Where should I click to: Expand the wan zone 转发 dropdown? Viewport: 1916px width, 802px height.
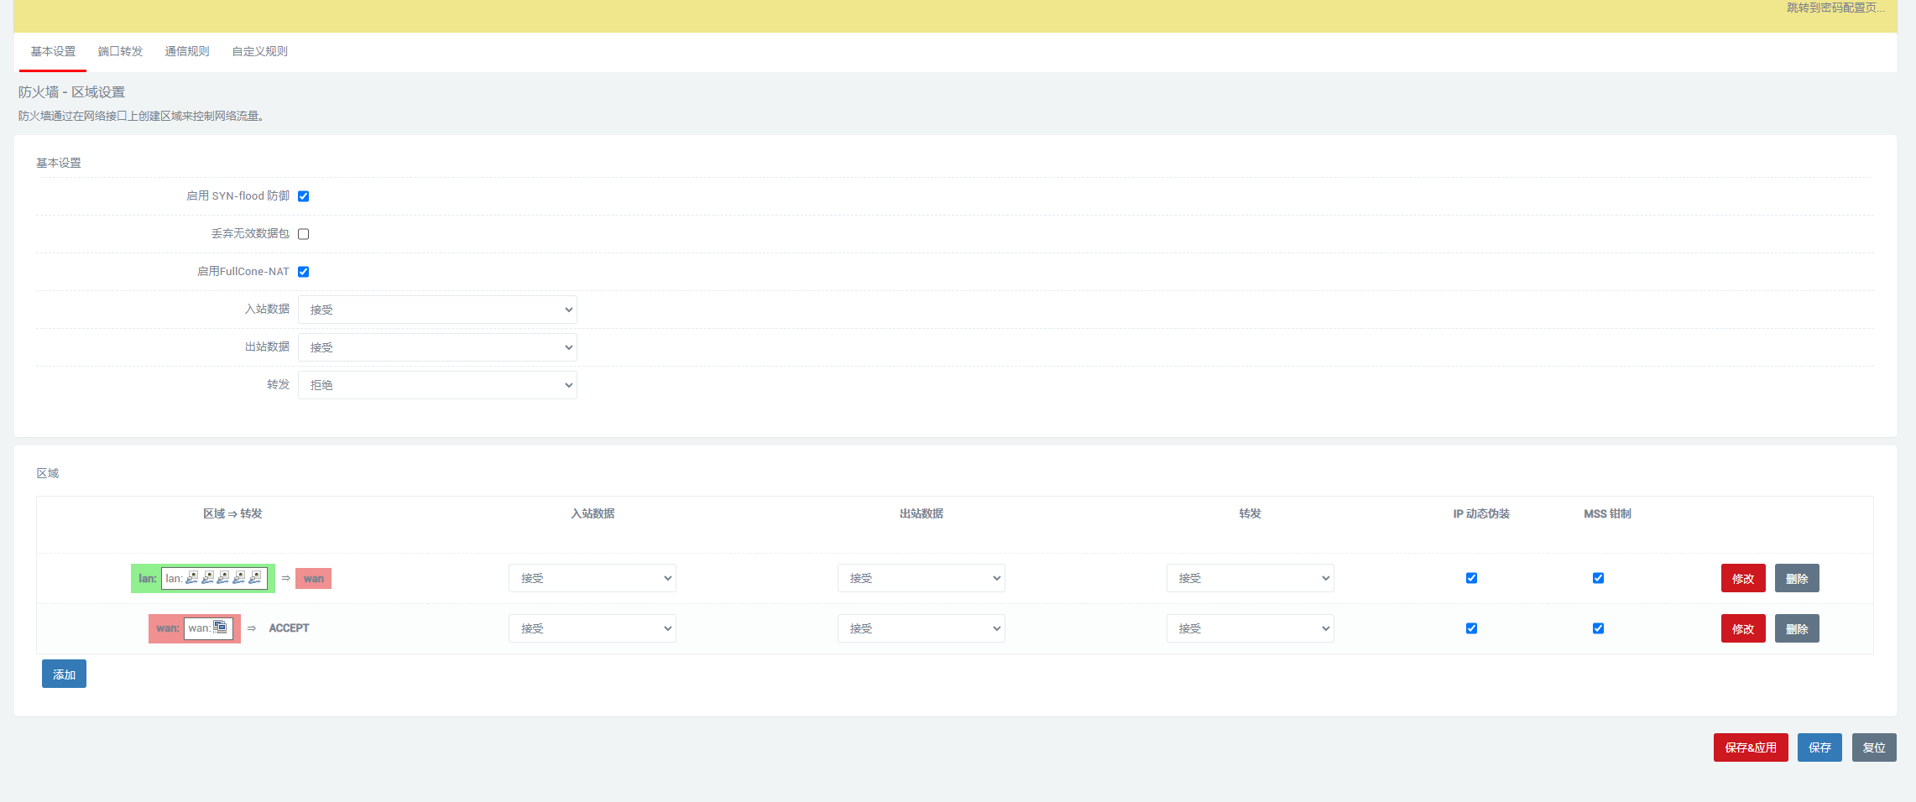point(1250,628)
